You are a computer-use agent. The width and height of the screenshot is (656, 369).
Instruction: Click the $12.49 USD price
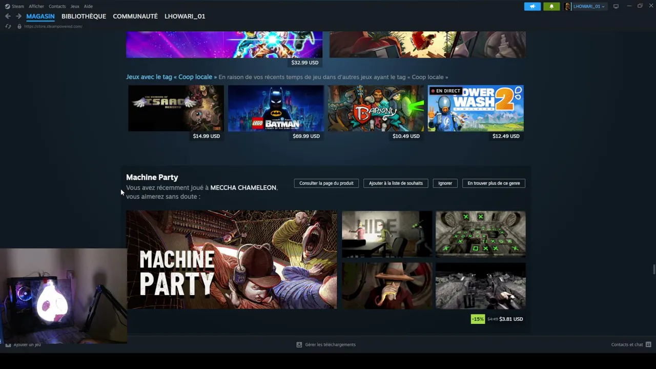click(506, 136)
